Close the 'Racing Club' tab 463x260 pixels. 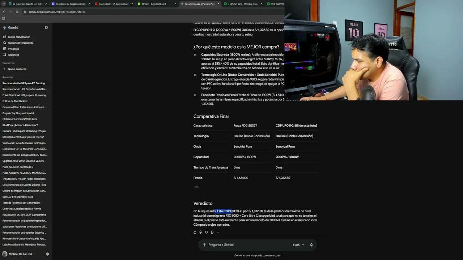pos(132,4)
